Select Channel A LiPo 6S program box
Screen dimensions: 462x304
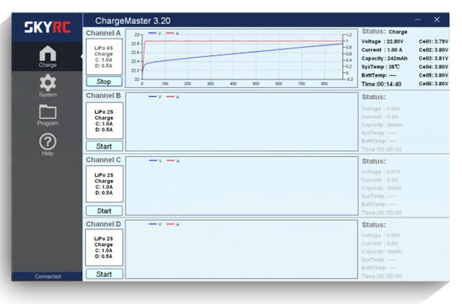coord(104,57)
